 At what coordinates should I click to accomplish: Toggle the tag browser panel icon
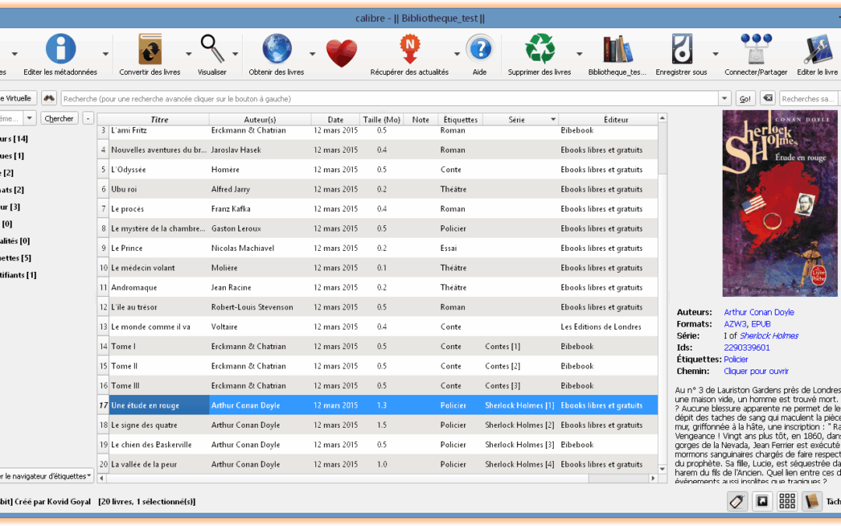tap(737, 501)
